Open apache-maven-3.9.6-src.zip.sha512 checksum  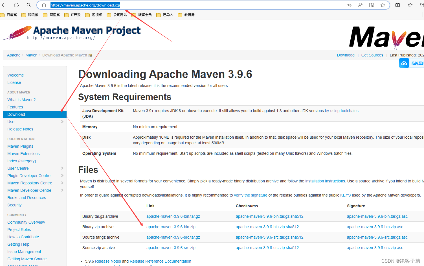(x=267, y=248)
